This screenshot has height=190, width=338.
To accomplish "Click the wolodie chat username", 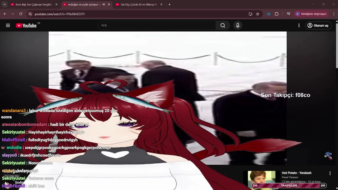I will 14,148.
